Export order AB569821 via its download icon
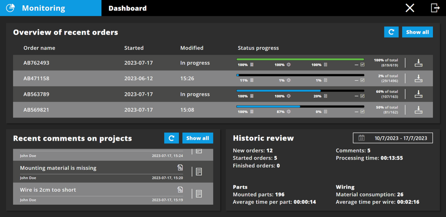The image size is (446, 217). [418, 110]
